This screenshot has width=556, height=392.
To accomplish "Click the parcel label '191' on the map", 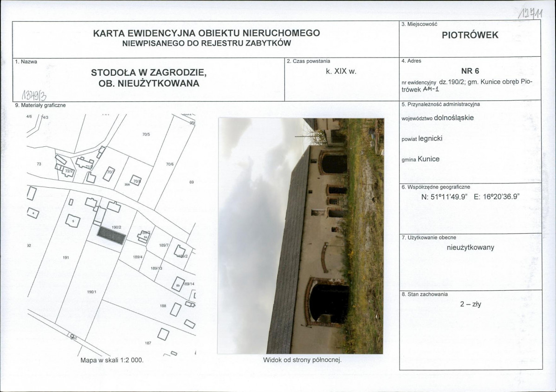I will [65, 258].
